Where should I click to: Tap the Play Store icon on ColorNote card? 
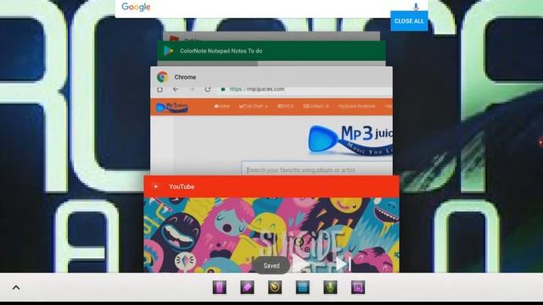(x=169, y=51)
